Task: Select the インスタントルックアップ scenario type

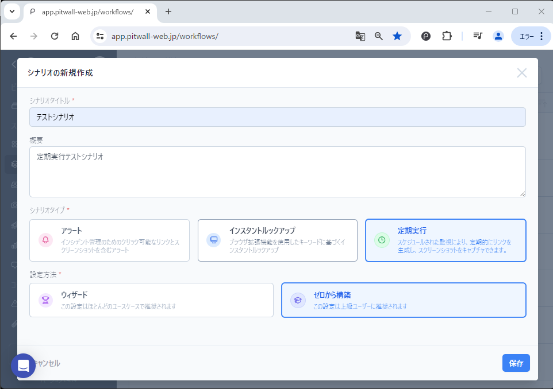Action: coord(278,240)
